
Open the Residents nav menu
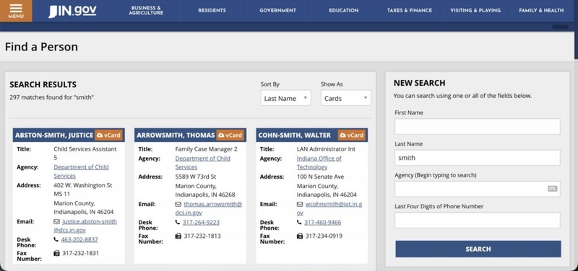click(x=212, y=11)
